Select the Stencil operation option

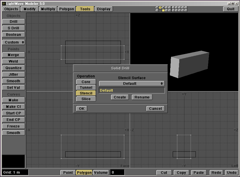pyautogui.click(x=86, y=93)
